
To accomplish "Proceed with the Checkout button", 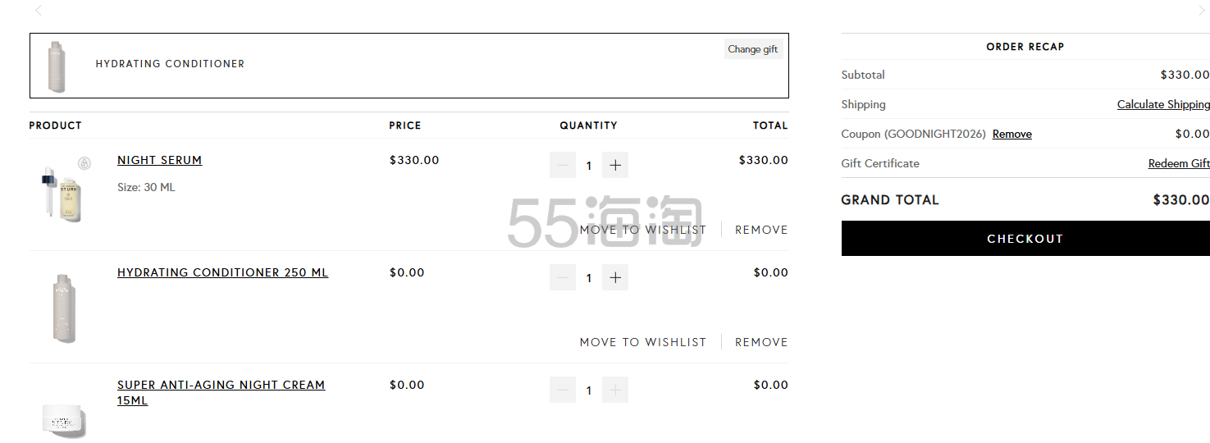I will (1025, 239).
